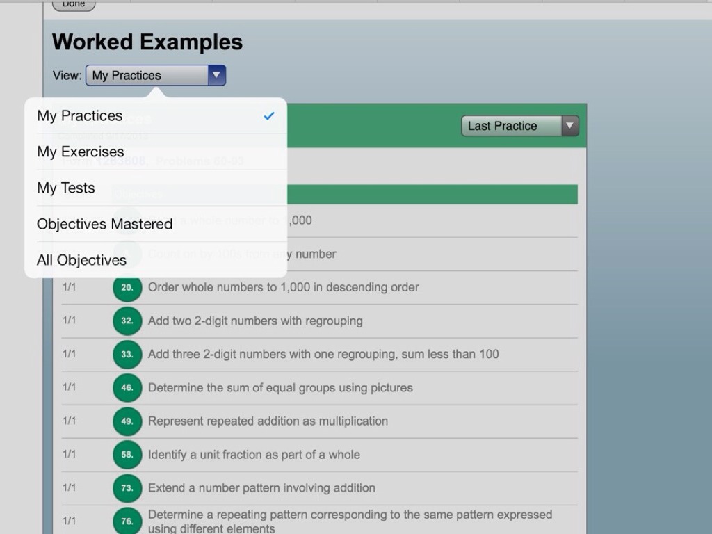712x534 pixels.
Task: Click the green objective 20 circle icon
Action: pyautogui.click(x=127, y=288)
